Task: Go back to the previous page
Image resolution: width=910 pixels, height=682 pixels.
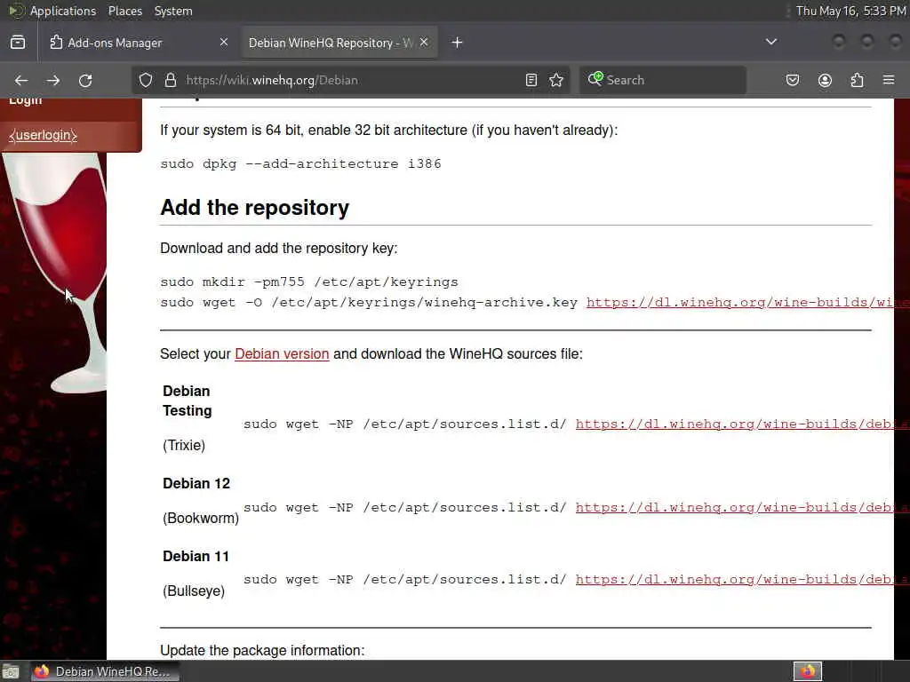Action: pyautogui.click(x=21, y=80)
